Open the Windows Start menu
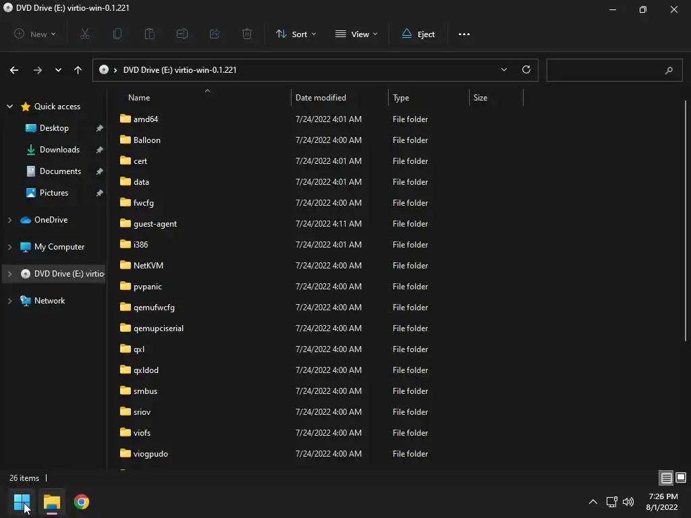The height and width of the screenshot is (518, 691). click(x=22, y=502)
